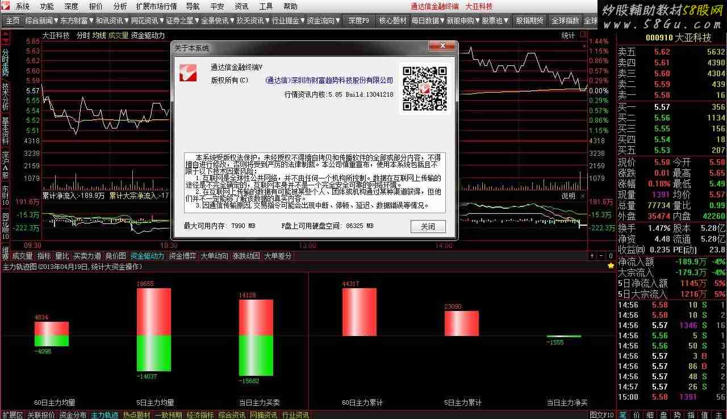Screen dimensions: 727x419
Task: Click the minus zoom button under the chart
Action: pos(601,256)
